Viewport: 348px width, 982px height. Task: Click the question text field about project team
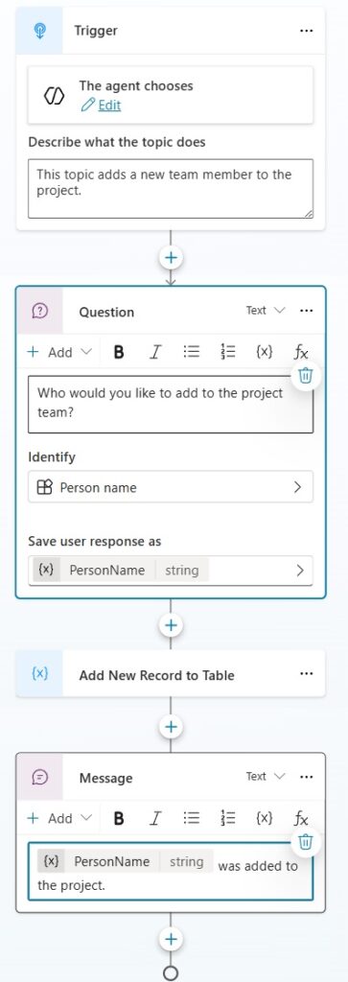171,404
